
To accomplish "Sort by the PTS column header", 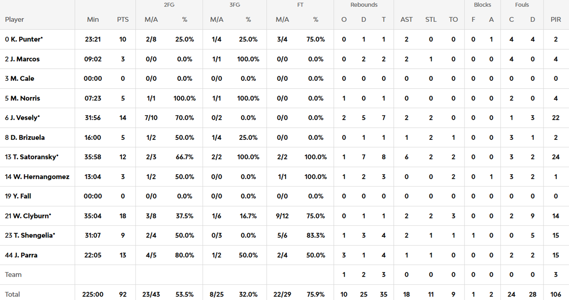I will click(x=123, y=19).
